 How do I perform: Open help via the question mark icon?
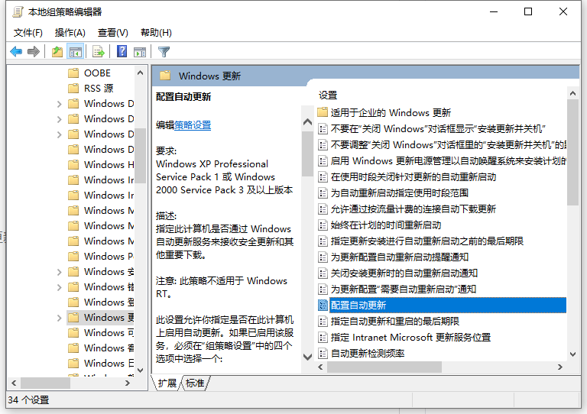click(122, 51)
